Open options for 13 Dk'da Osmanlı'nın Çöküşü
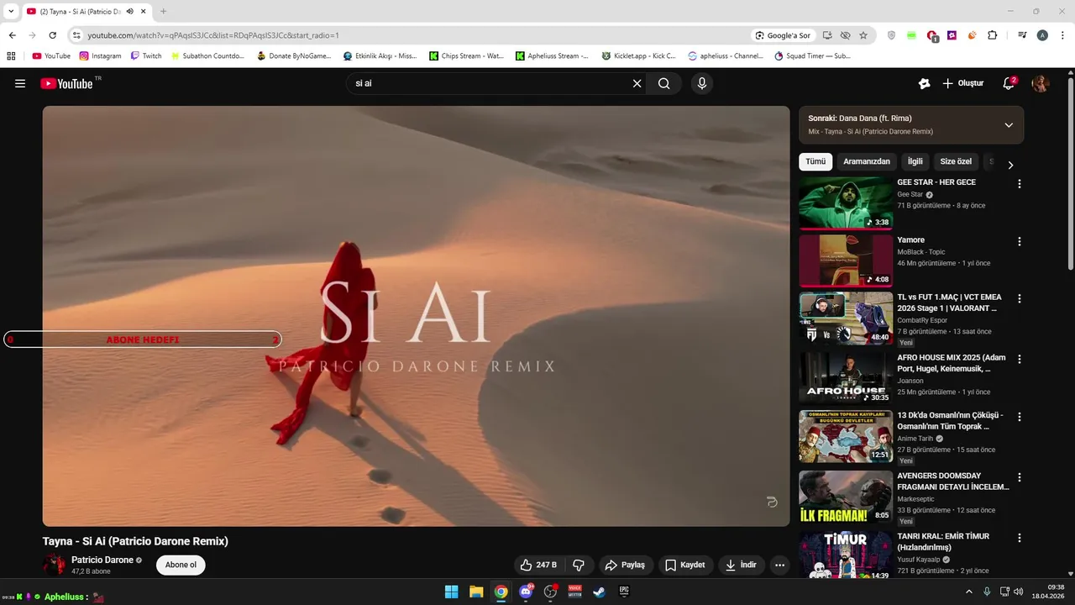Screen dimensions: 1075x605 [x=1020, y=418]
